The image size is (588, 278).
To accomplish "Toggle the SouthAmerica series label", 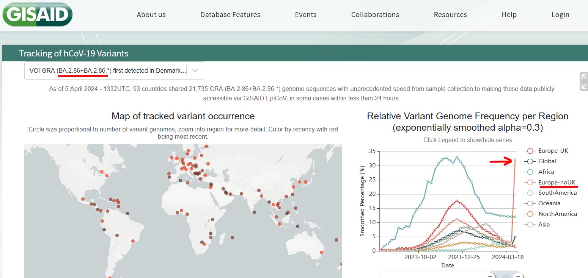I will [557, 193].
